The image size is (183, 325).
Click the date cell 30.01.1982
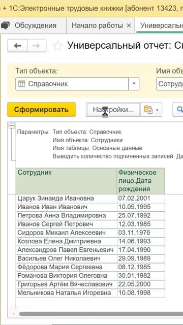coord(141,276)
